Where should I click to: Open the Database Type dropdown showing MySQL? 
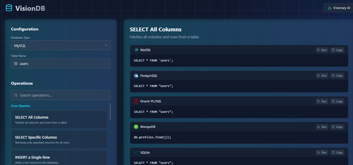61,45
